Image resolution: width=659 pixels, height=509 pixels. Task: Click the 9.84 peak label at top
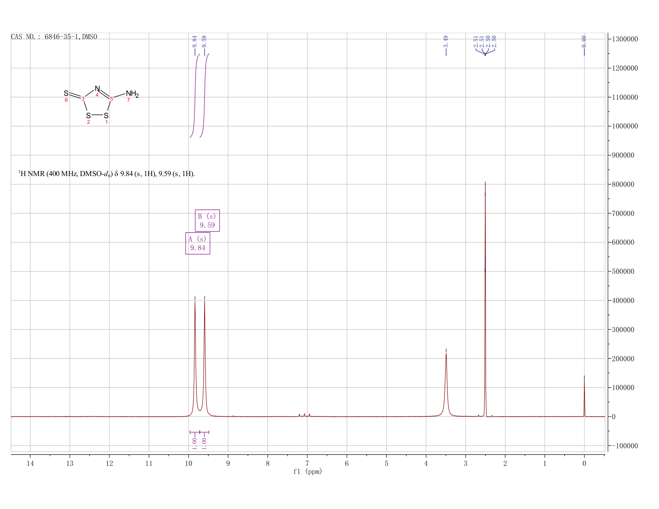[195, 41]
